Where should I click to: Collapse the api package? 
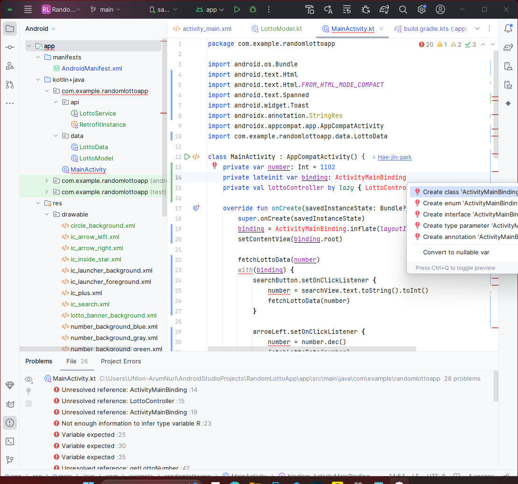point(56,102)
